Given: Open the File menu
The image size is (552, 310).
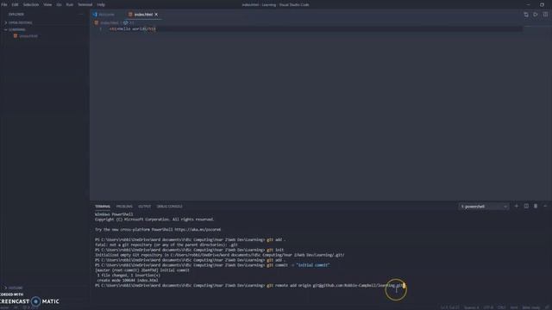Looking at the screenshot, I should 4,4.
